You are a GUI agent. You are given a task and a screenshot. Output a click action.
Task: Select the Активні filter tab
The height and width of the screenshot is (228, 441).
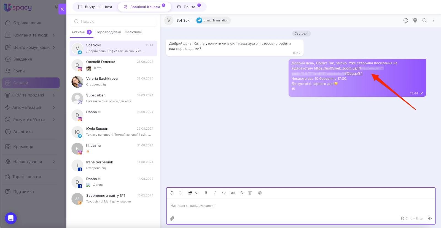[82, 32]
